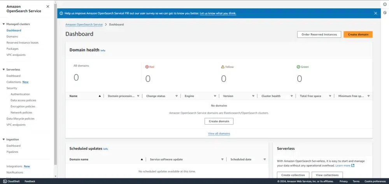Open Authentication settings

(20, 94)
